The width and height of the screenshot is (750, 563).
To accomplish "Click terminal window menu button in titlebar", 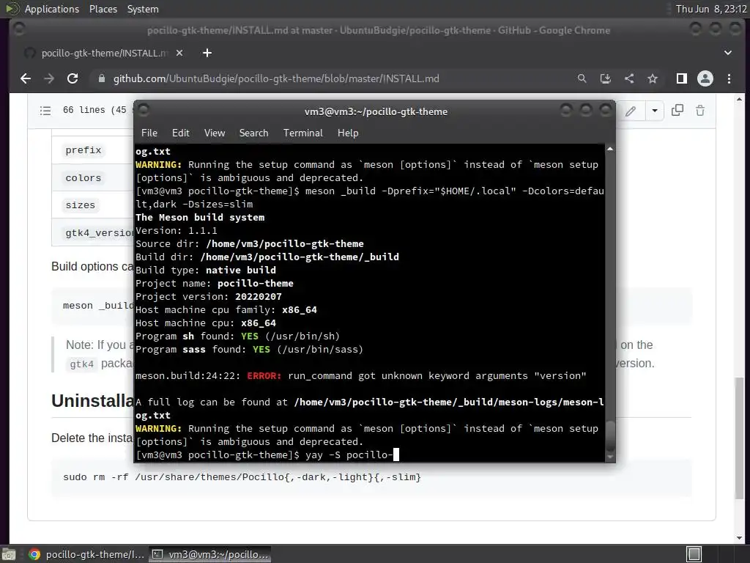I will pos(144,111).
